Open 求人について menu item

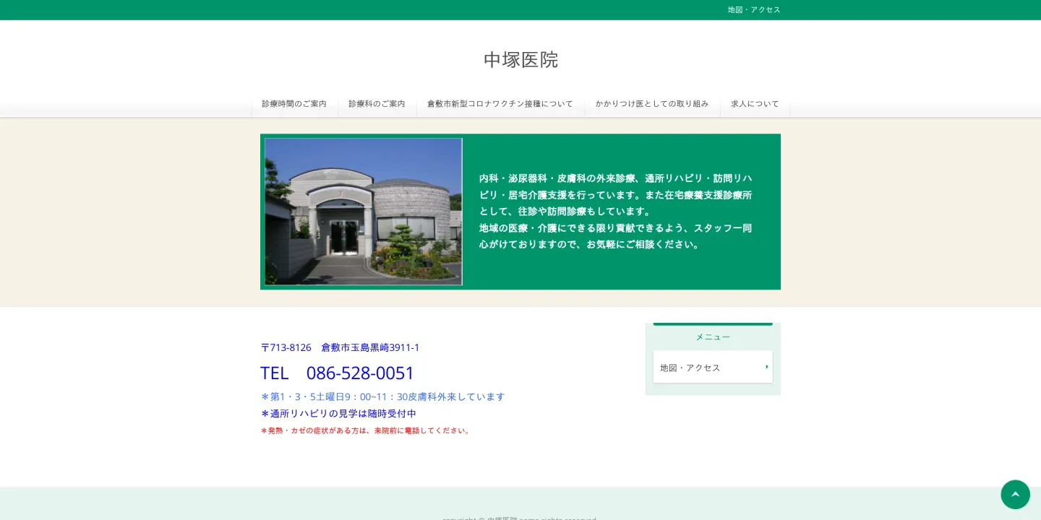(x=755, y=104)
